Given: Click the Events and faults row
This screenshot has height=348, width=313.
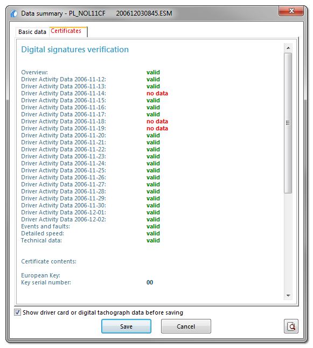Looking at the screenshot, I should pyautogui.click(x=91, y=226).
